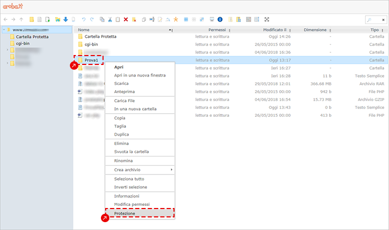Screen dimensions: 389x230
Task: Select Duplica from the context menu
Action: [x=140, y=134]
